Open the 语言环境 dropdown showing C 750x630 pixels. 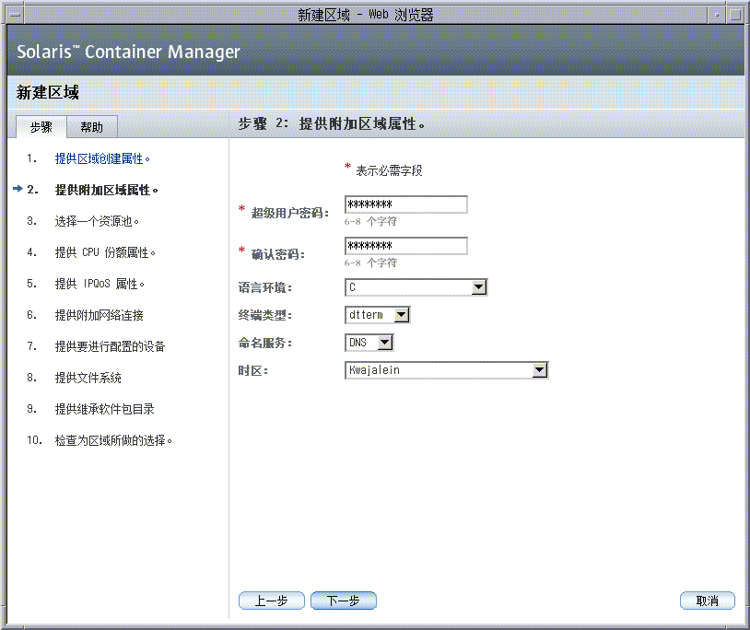tap(416, 287)
